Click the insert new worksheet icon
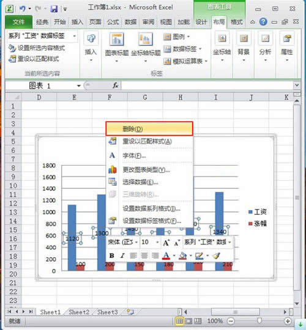Screen dimensions: 306x330 [x=130, y=312]
